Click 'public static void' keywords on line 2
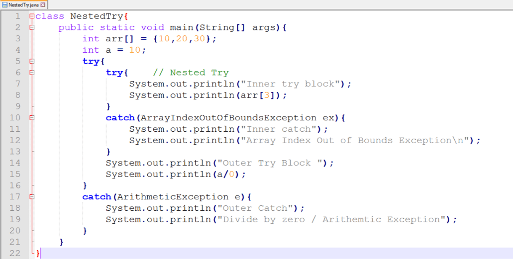513x259 pixels. [112, 27]
